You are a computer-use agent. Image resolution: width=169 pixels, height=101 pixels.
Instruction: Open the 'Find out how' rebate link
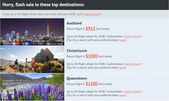pyautogui.click(x=91, y=14)
